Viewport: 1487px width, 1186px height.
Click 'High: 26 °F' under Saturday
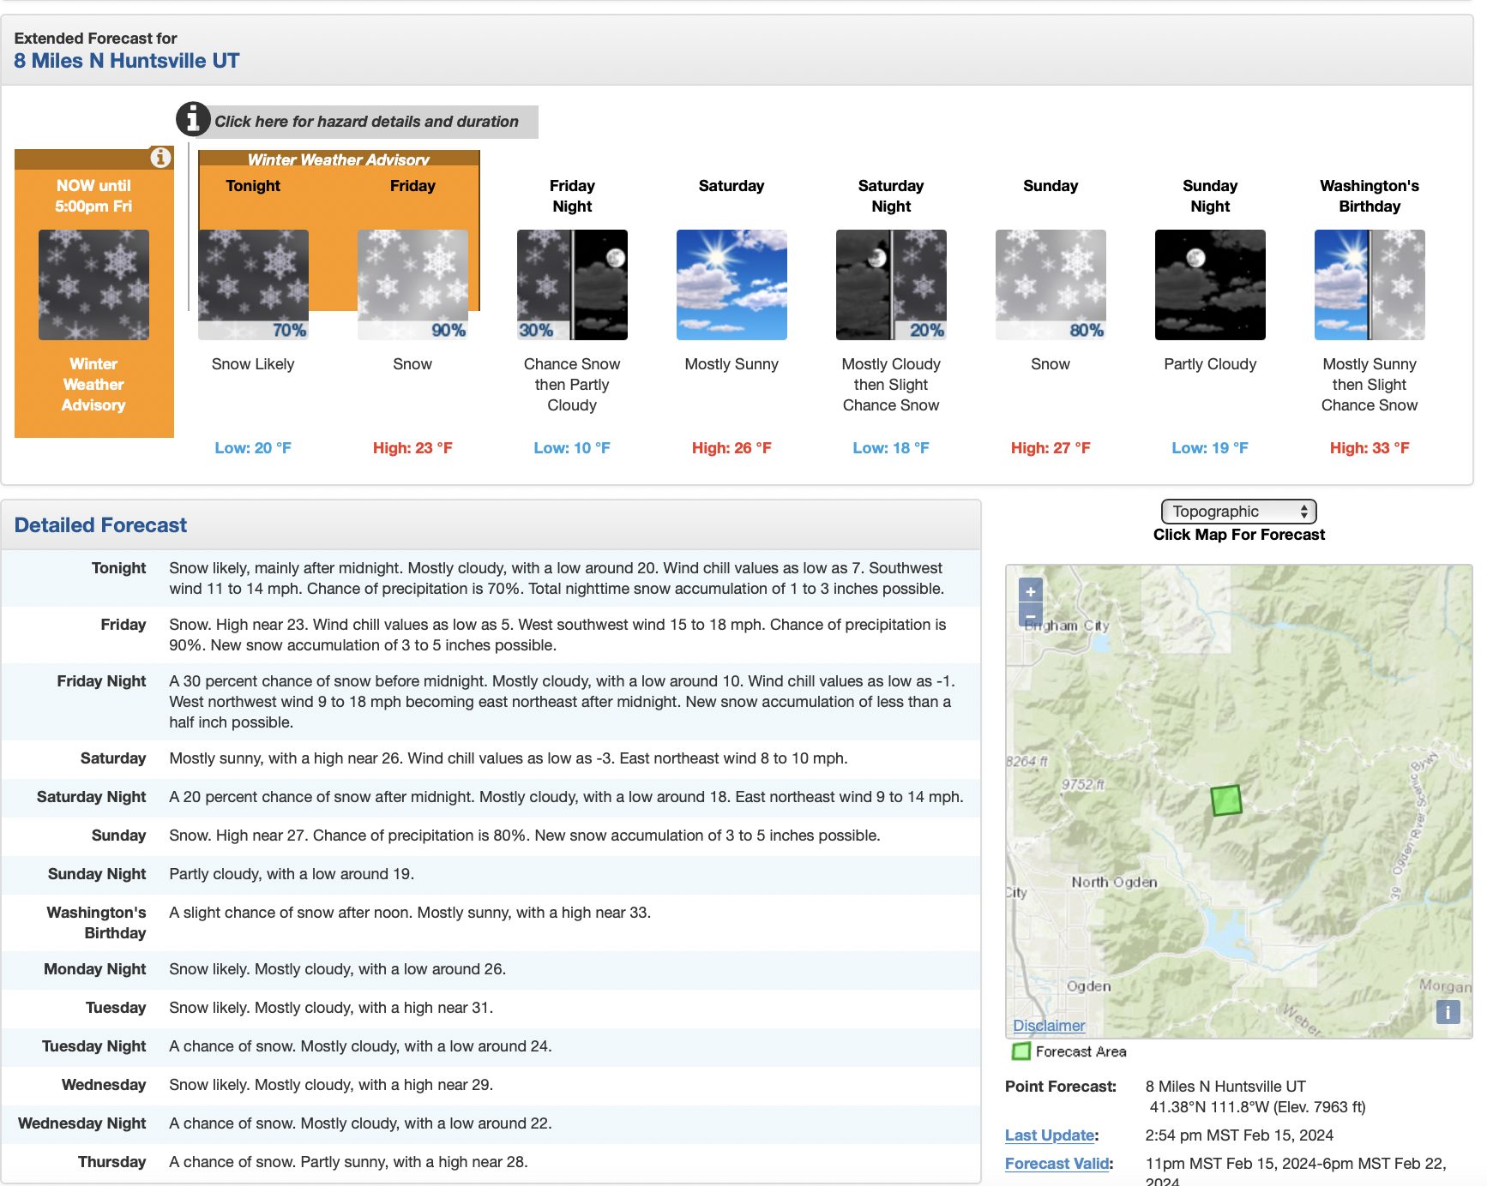coord(731,448)
